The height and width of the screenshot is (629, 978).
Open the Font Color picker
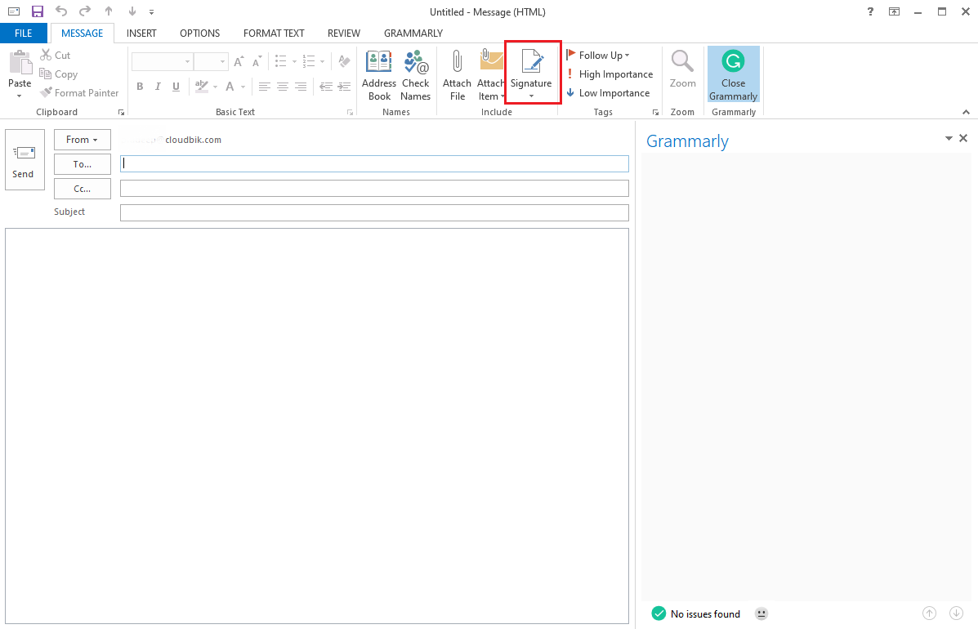click(x=230, y=86)
